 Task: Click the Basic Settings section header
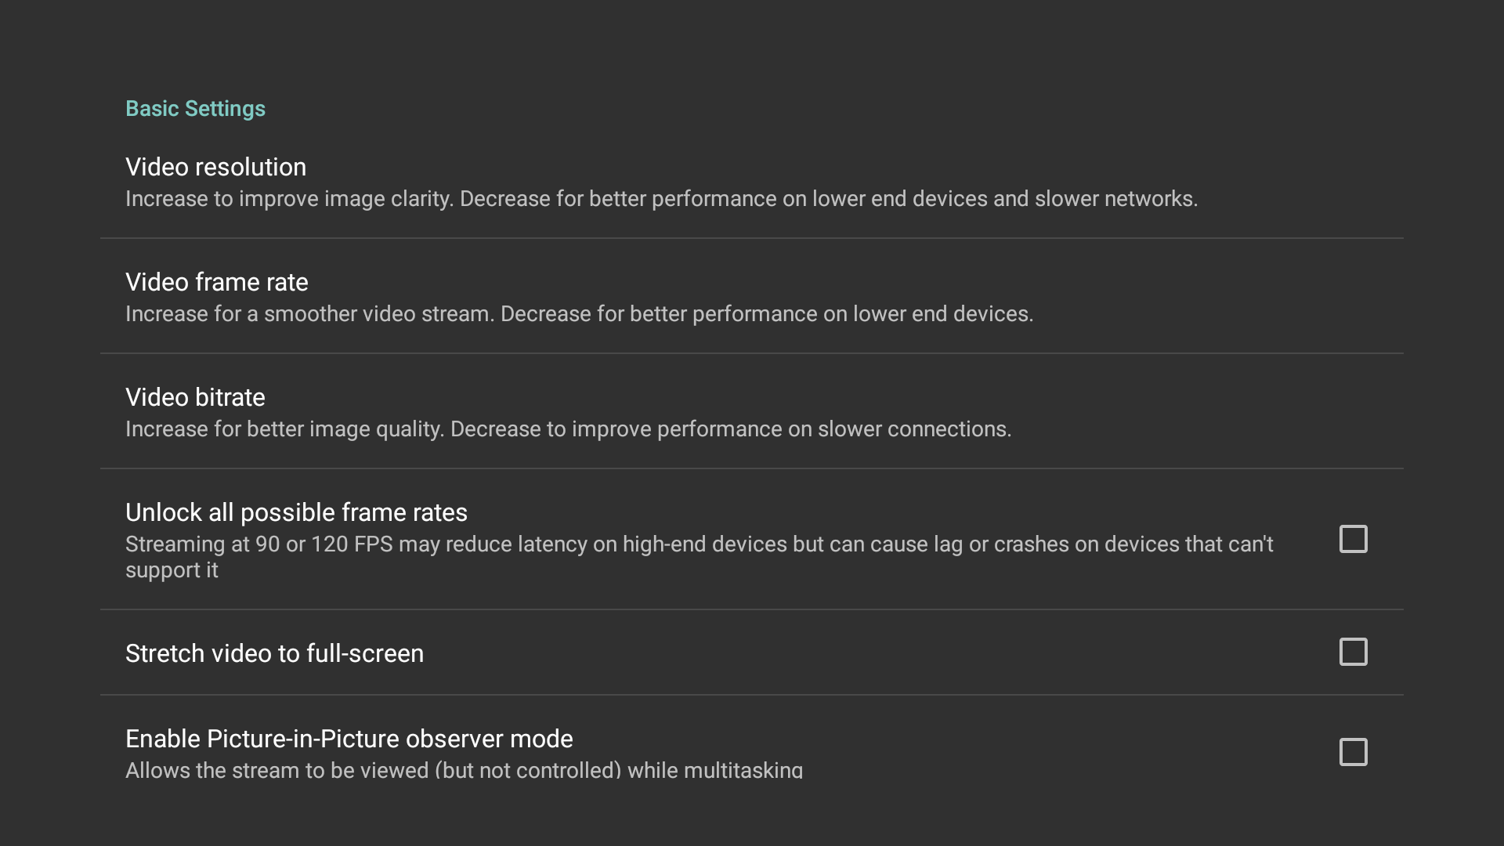(x=196, y=108)
